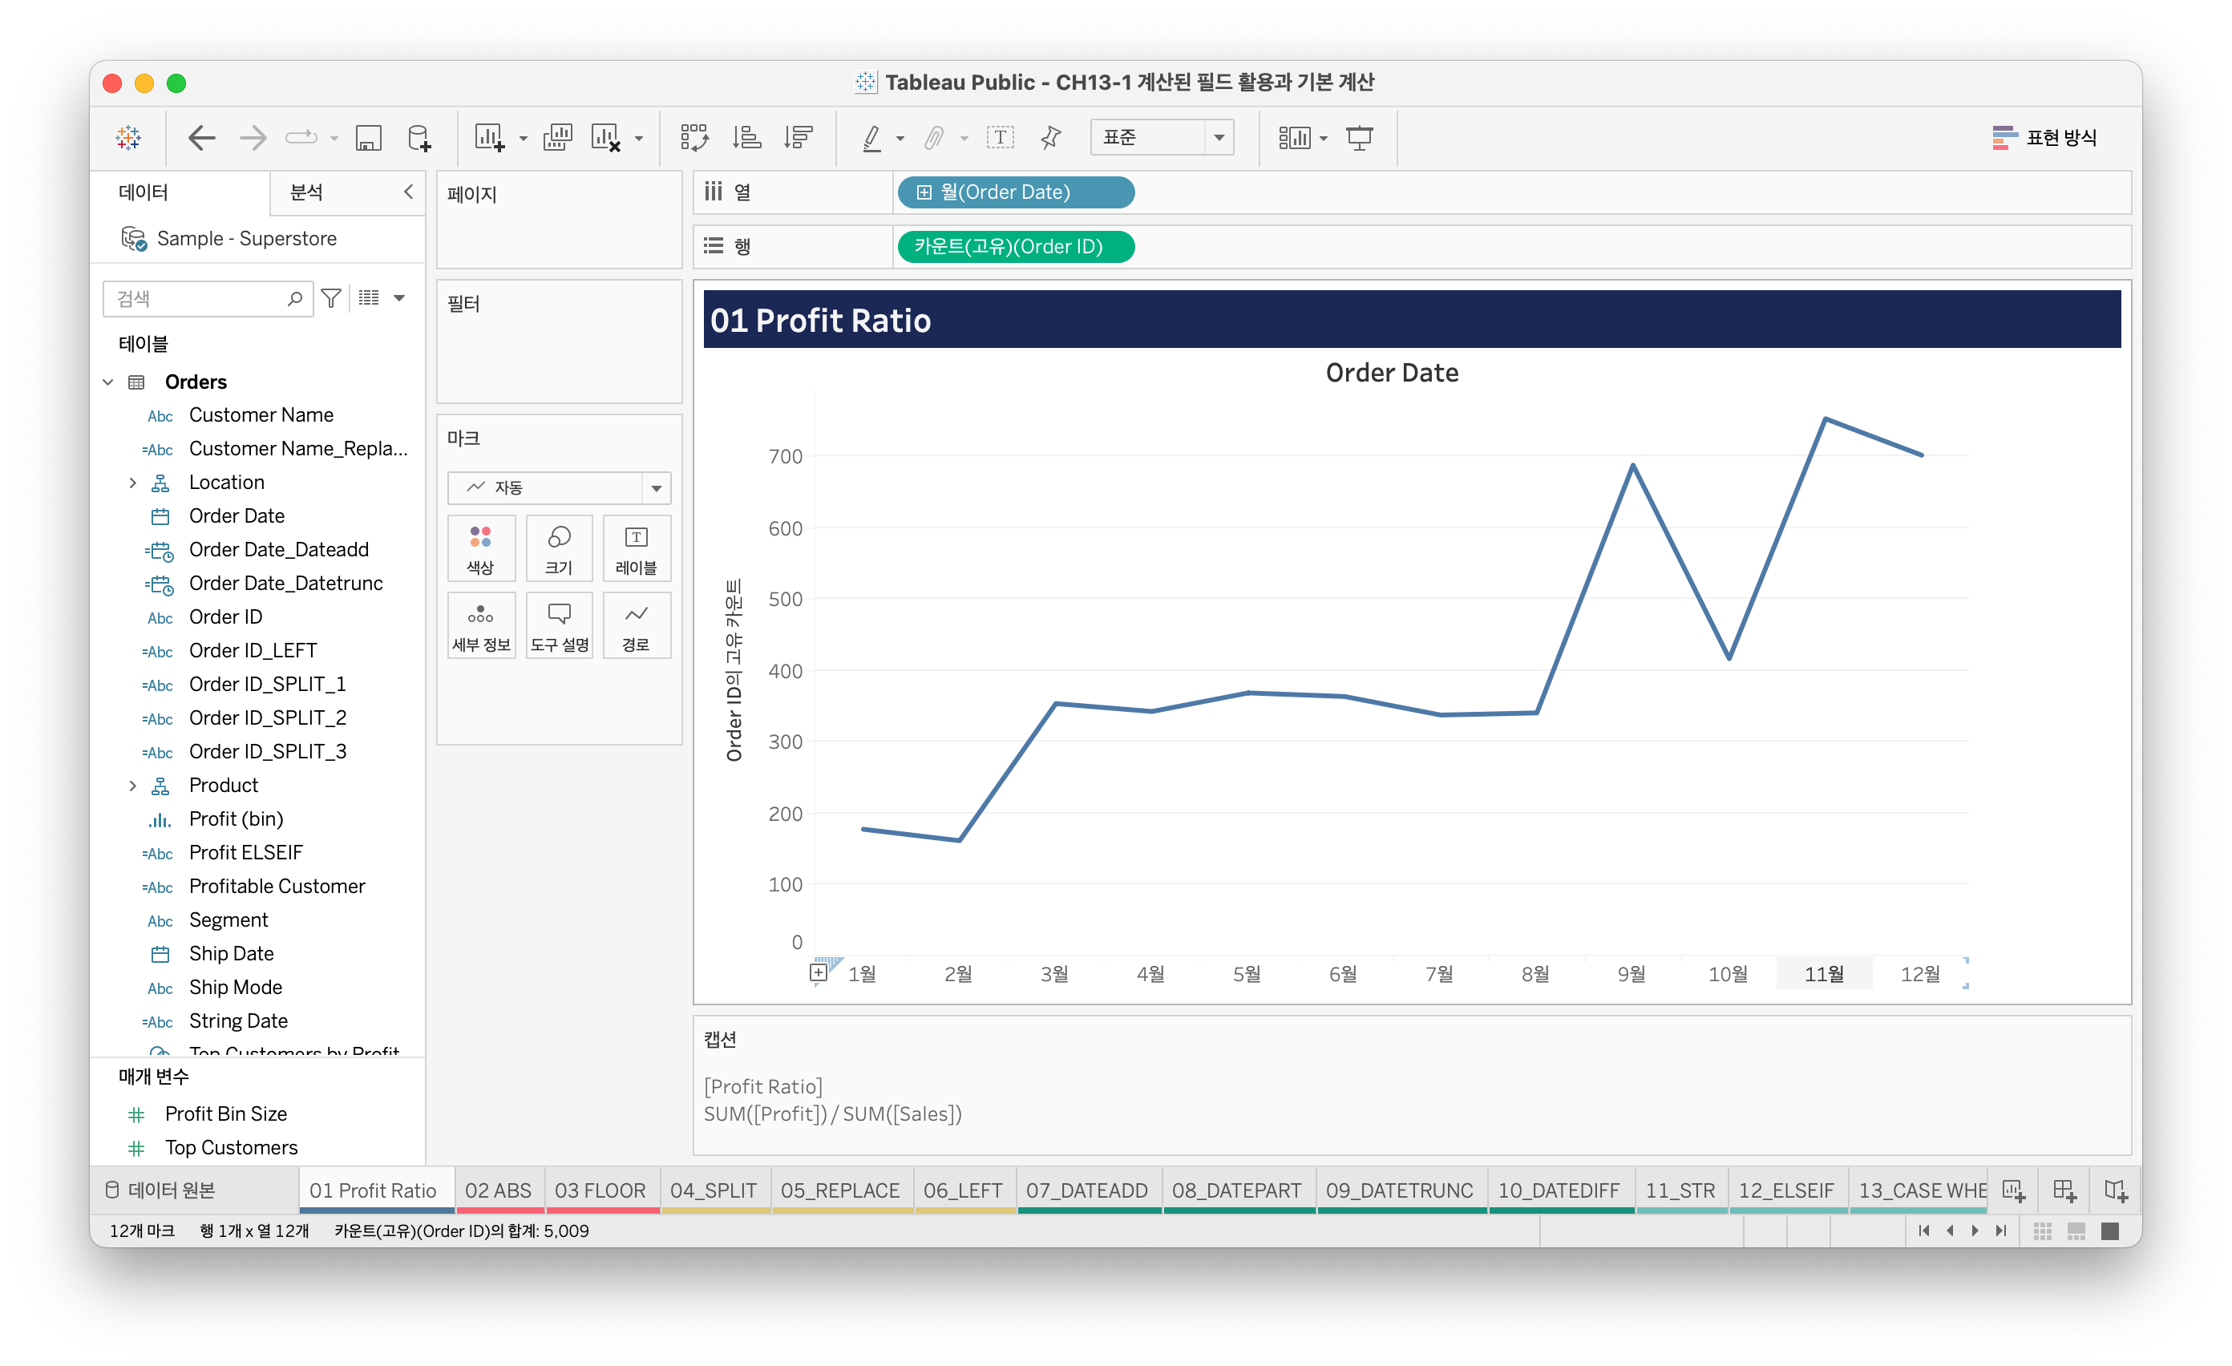Image resolution: width=2232 pixels, height=1366 pixels.
Task: Click the Label marks card button
Action: 636,548
